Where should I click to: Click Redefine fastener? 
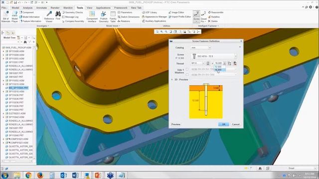click(x=214, y=17)
